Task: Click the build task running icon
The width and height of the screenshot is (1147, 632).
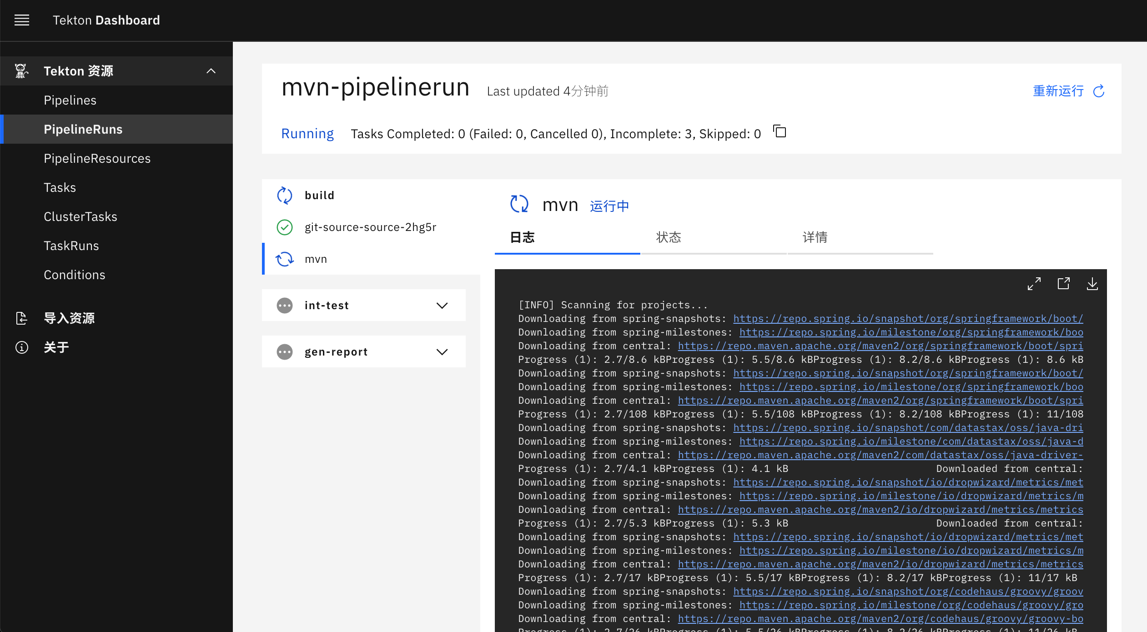Action: pos(285,196)
